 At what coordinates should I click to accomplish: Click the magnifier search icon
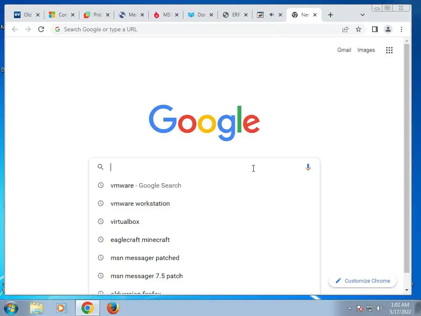[x=100, y=167]
